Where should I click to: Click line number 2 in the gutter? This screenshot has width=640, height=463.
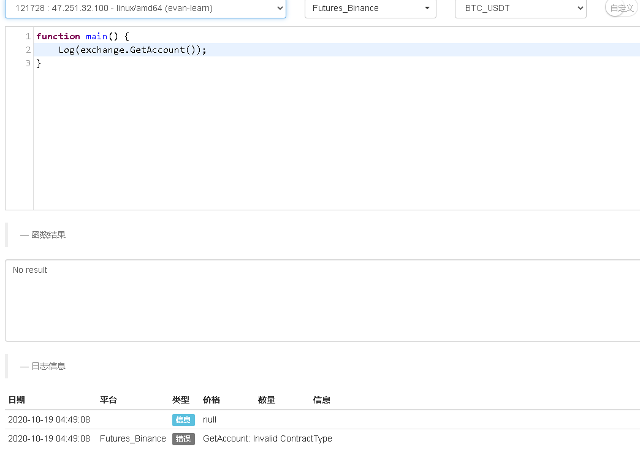tap(28, 50)
